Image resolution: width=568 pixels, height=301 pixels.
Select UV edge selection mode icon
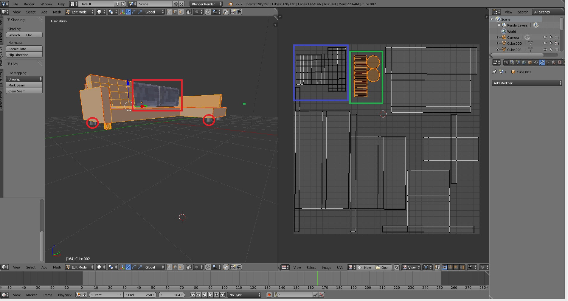450,267
